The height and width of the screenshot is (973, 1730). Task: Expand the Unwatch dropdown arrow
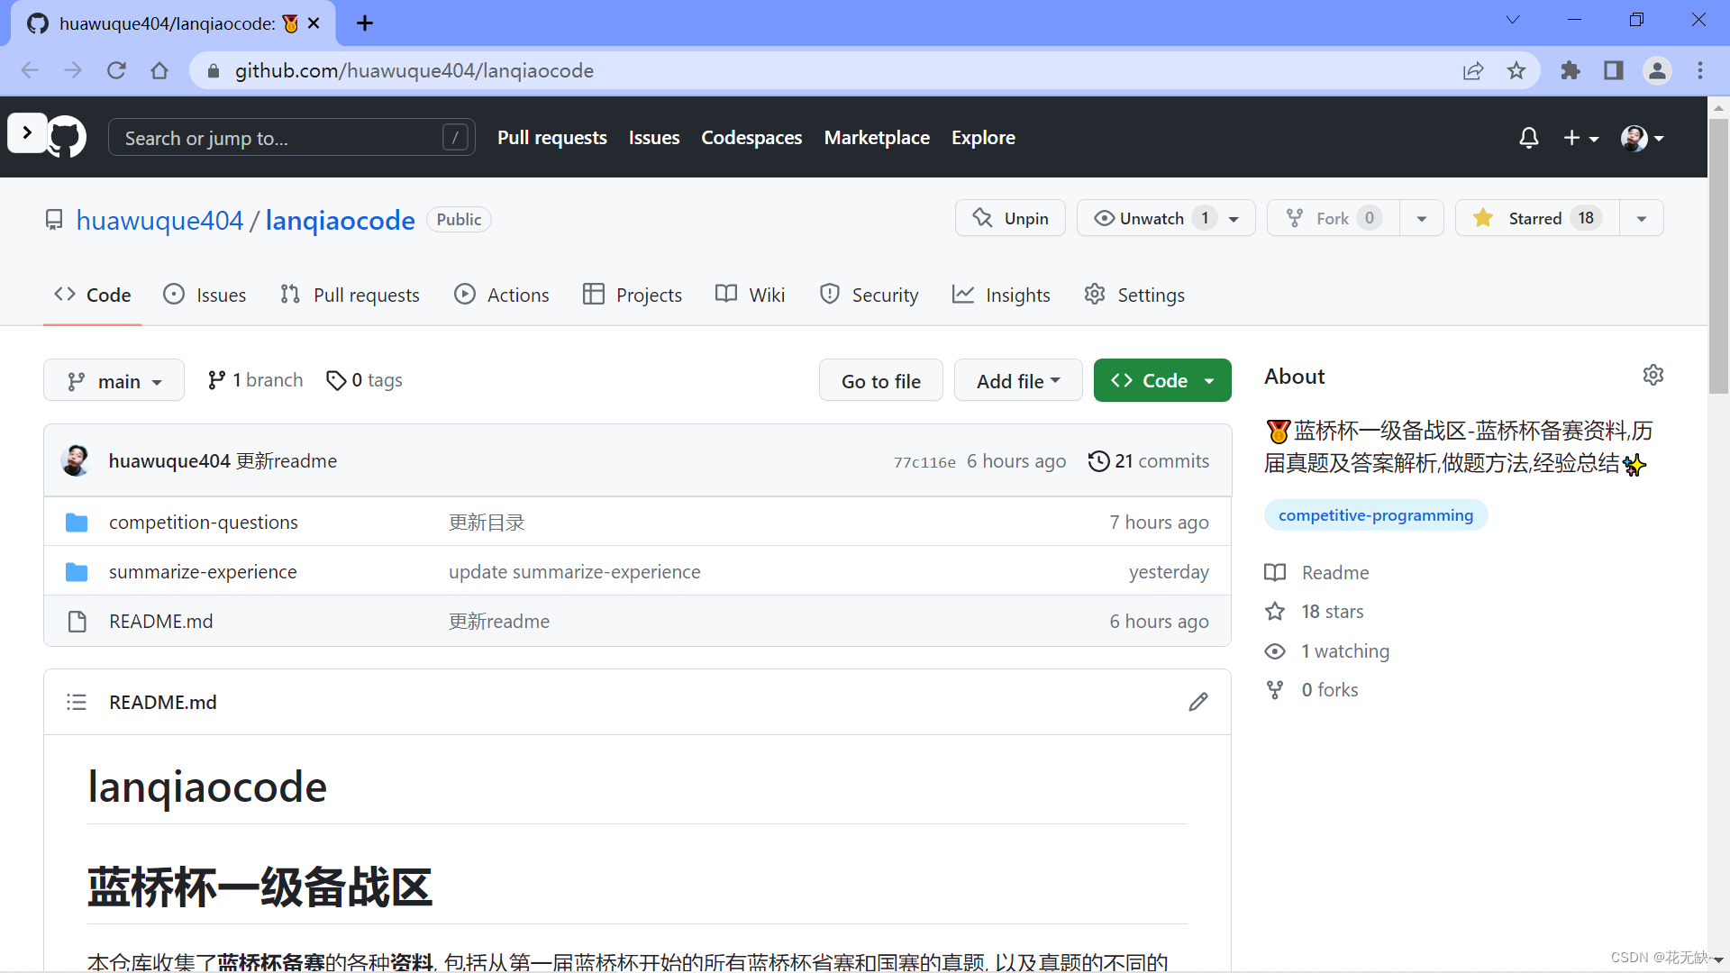tap(1235, 219)
